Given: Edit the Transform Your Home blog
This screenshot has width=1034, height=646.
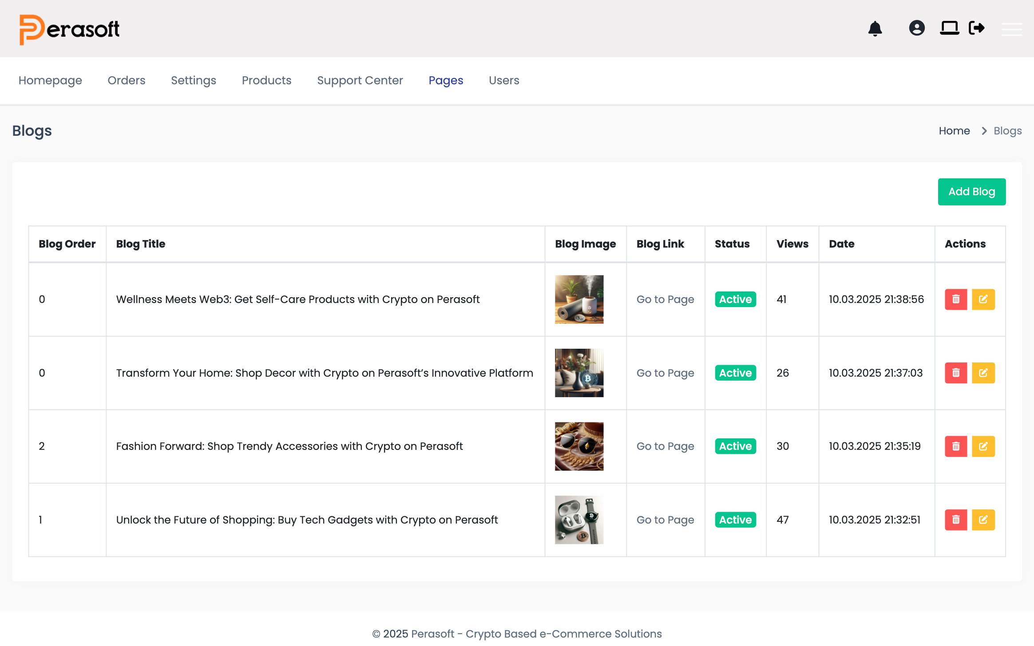Looking at the screenshot, I should (983, 373).
